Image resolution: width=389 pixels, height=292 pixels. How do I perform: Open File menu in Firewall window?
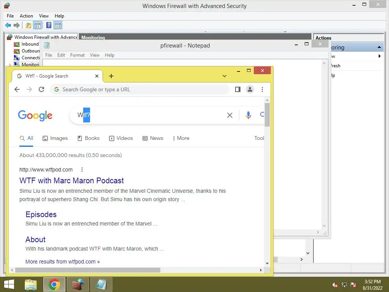point(10,16)
